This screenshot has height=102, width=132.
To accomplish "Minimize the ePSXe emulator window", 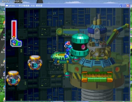I will tap(120, 6).
